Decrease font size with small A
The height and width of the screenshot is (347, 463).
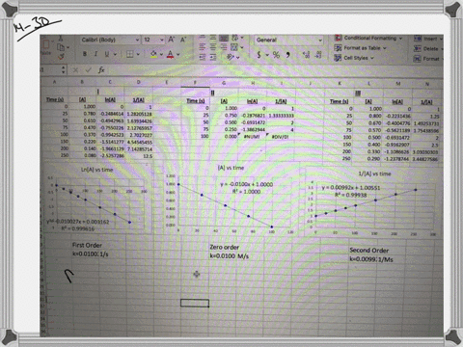coord(183,40)
